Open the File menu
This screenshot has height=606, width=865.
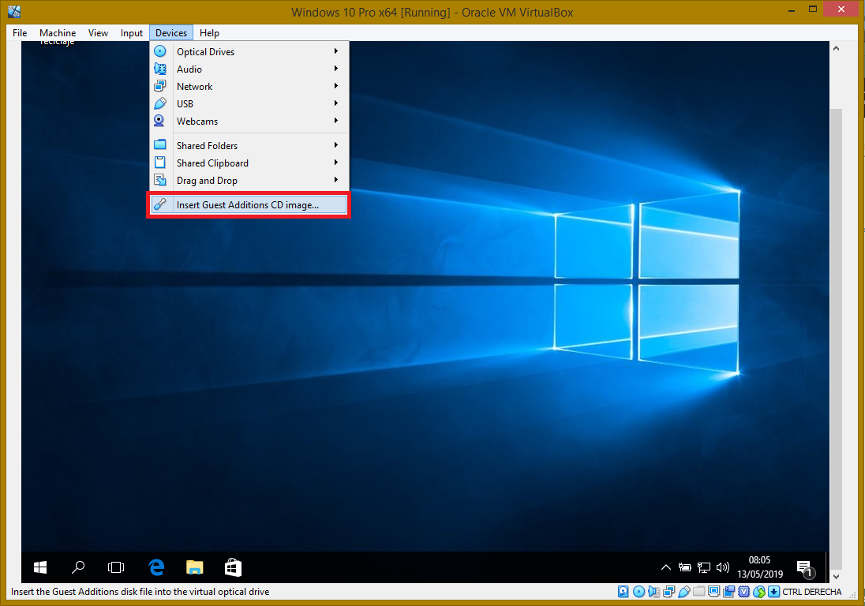tap(20, 33)
